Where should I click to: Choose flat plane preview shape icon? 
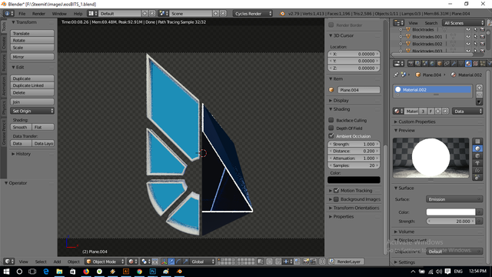(x=477, y=142)
